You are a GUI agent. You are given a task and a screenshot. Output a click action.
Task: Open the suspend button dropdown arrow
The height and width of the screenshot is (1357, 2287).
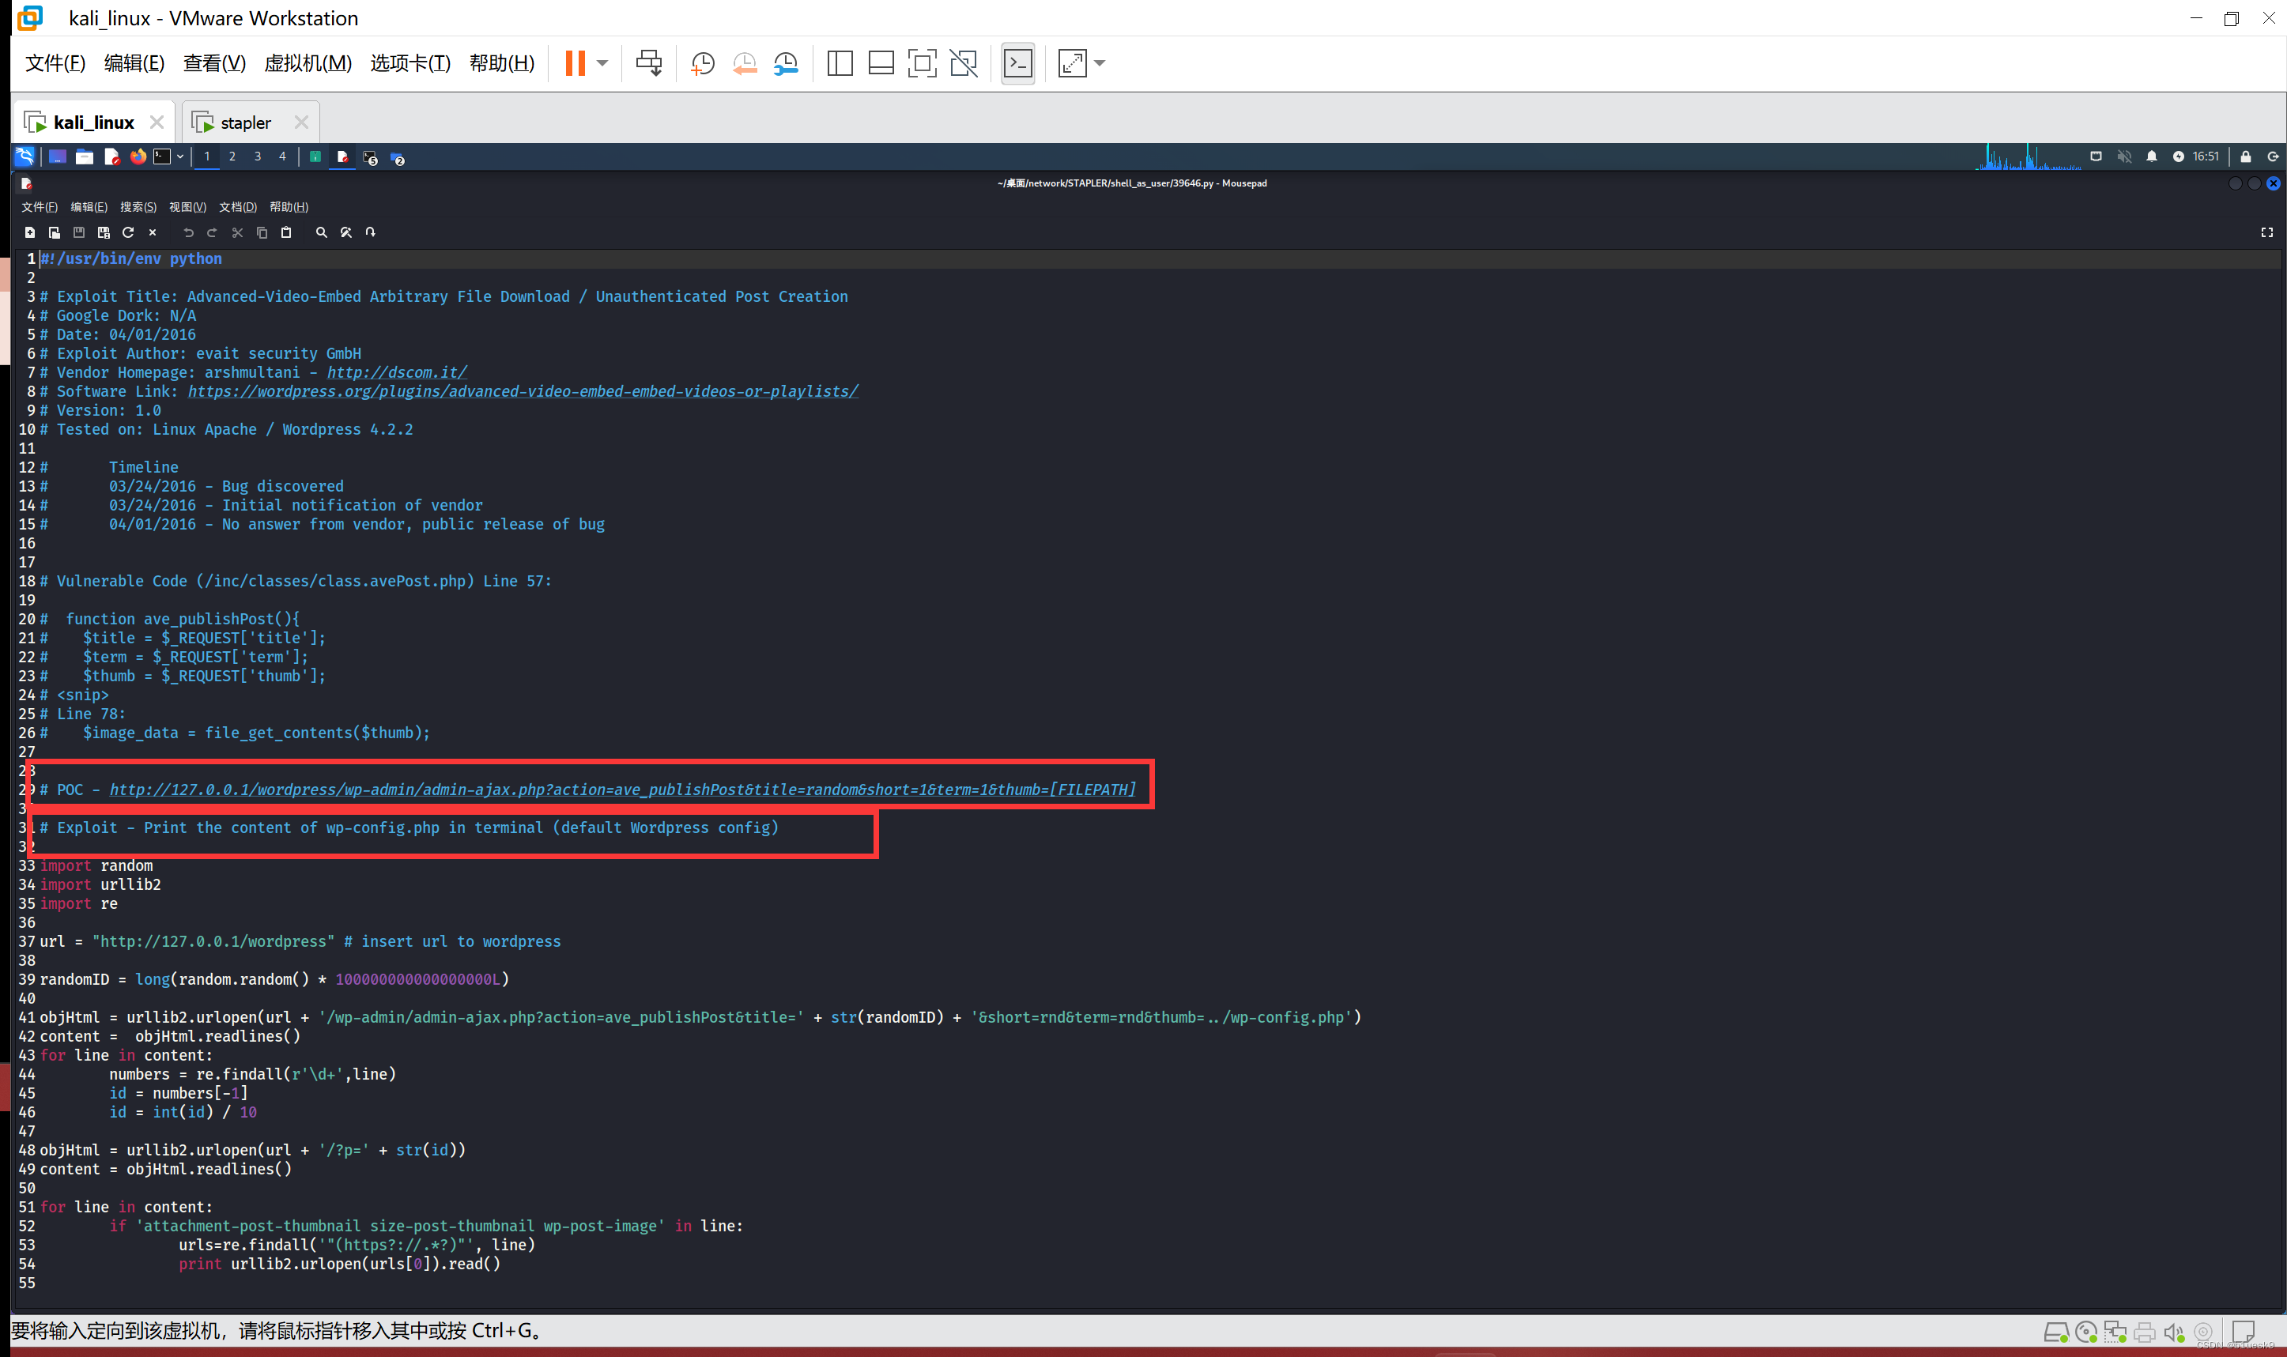click(x=600, y=62)
